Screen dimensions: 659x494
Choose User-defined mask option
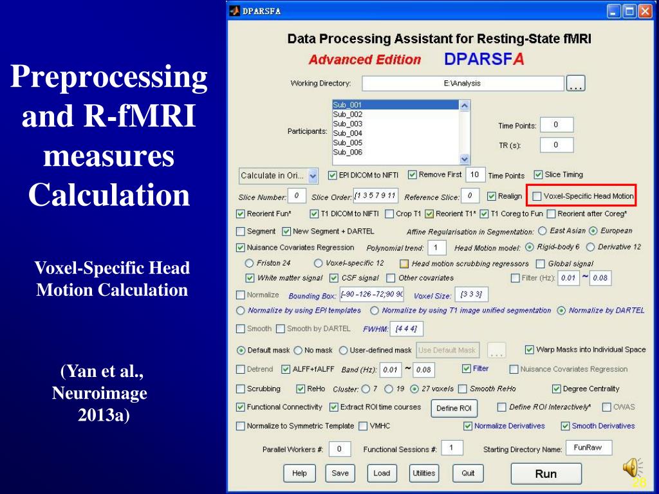tap(344, 351)
